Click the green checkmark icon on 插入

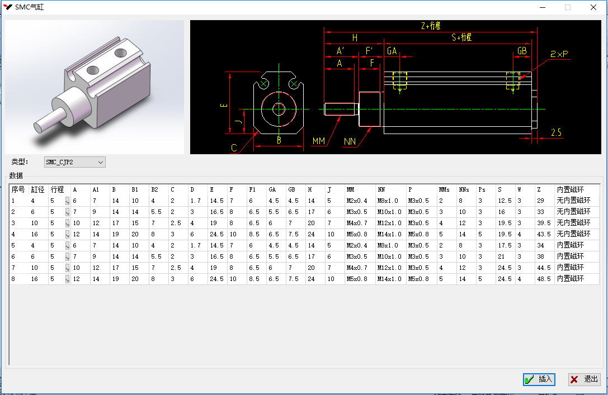[529, 379]
